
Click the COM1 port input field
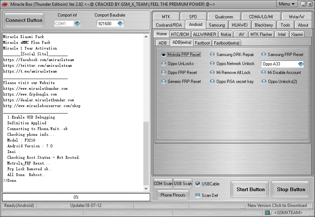[x=64, y=24]
